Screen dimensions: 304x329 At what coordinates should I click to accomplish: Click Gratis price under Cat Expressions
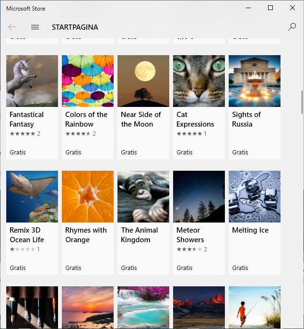coord(185,153)
